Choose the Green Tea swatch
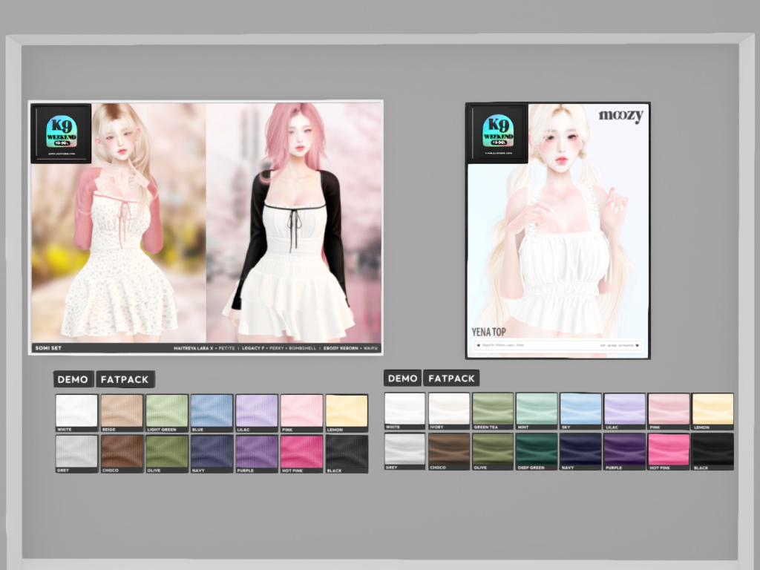760x570 pixels. [x=493, y=409]
